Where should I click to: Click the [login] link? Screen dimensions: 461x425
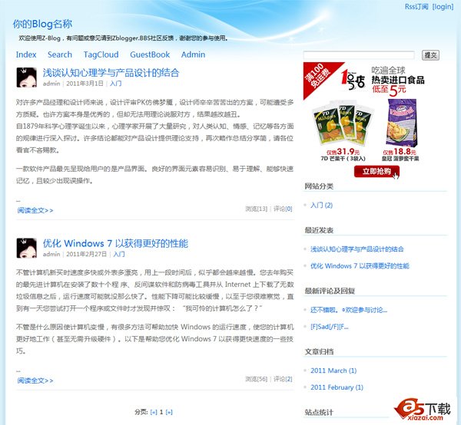443,6
